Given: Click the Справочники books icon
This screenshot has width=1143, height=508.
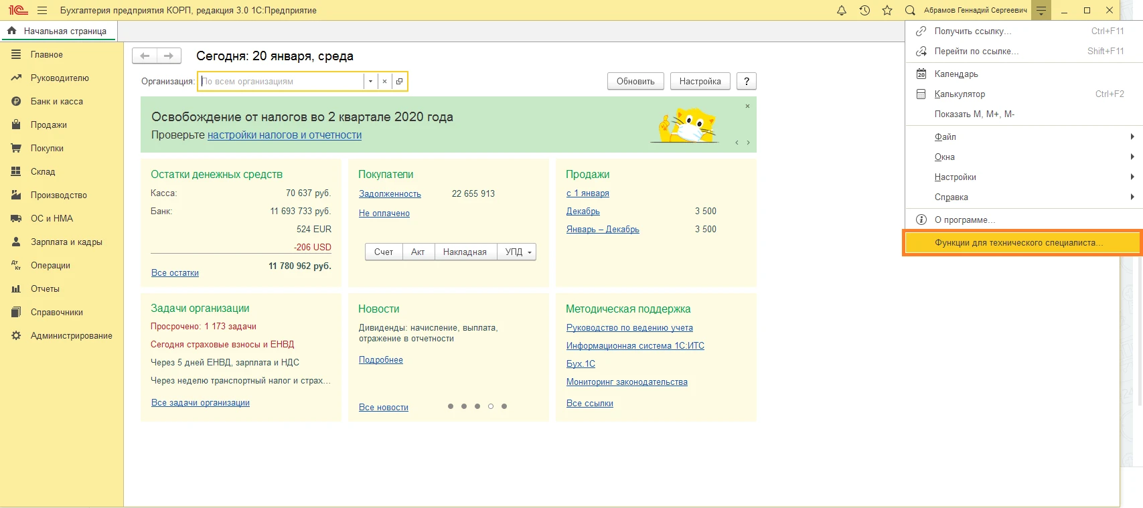Looking at the screenshot, I should (16, 313).
